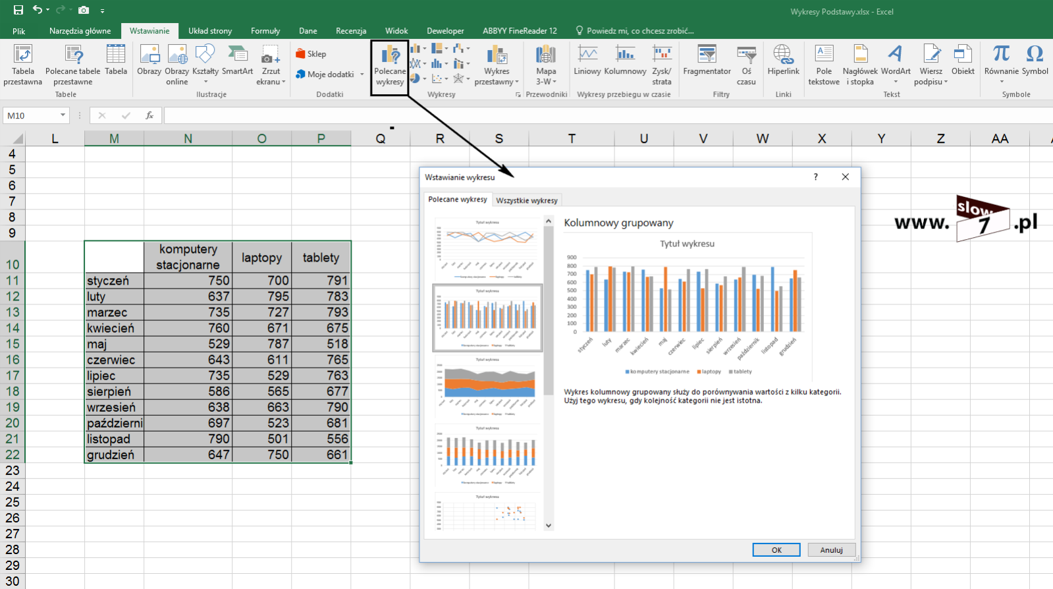Image resolution: width=1053 pixels, height=589 pixels.
Task: Save the workbook via Quick Access toolbar
Action: click(18, 10)
